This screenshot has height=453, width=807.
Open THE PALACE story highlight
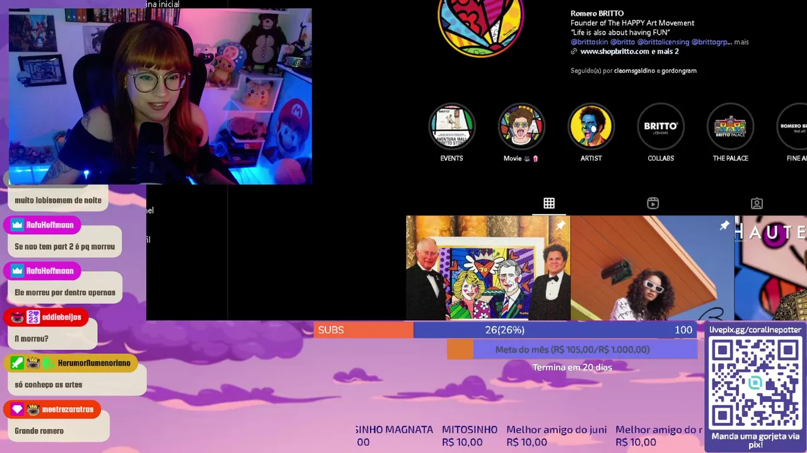[x=730, y=126]
